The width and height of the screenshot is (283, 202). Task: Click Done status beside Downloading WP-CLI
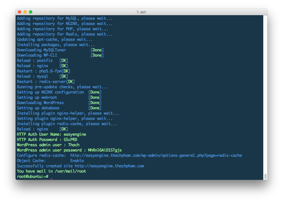97,55
